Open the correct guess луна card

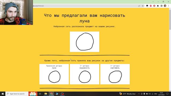pos(54,74)
